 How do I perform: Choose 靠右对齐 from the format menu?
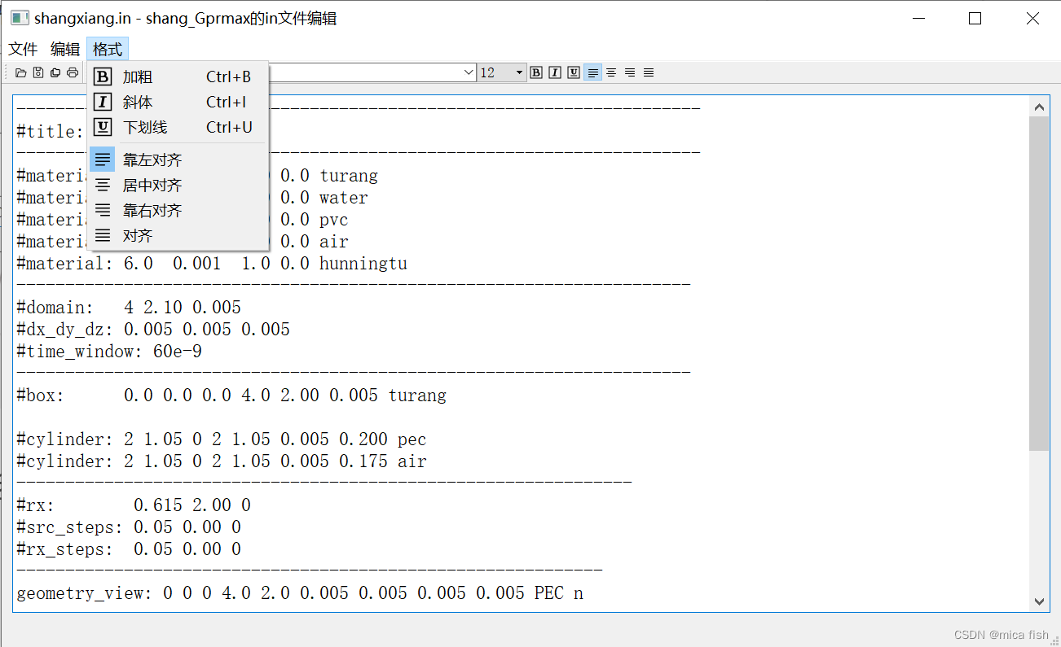point(178,210)
